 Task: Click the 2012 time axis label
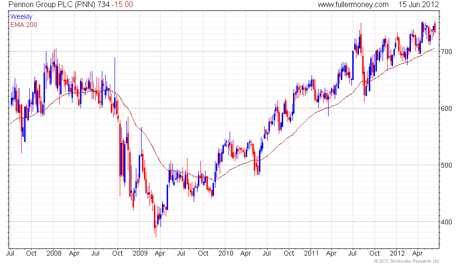point(397,253)
